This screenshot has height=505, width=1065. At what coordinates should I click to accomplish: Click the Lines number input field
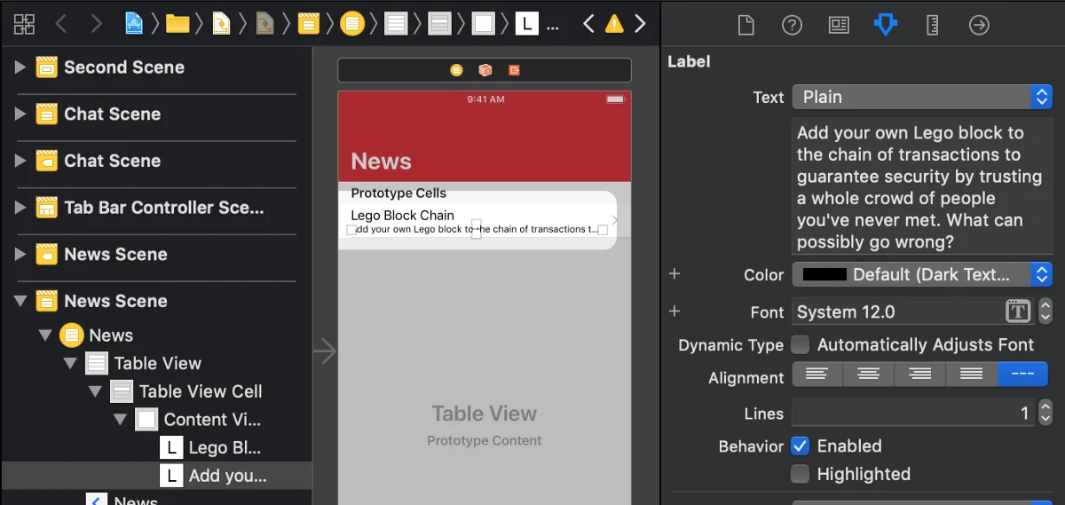[x=912, y=413]
